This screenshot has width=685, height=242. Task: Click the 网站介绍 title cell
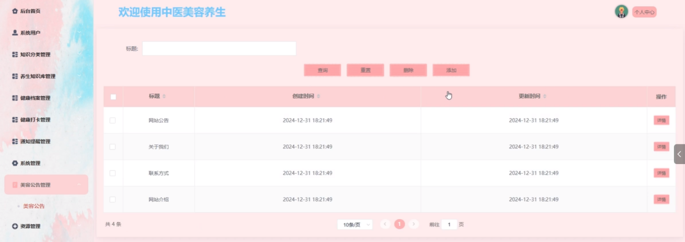pos(159,200)
